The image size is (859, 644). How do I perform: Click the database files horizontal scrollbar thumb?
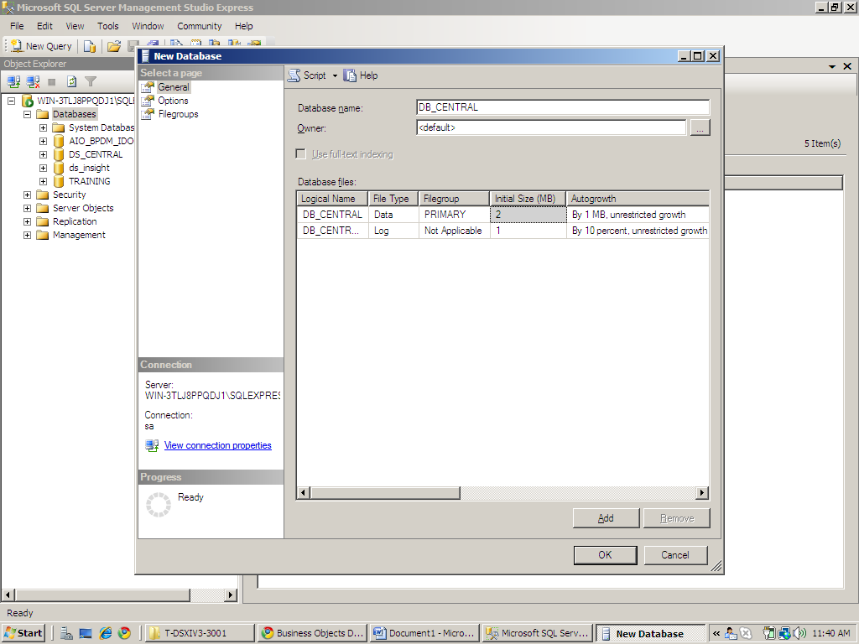click(x=385, y=493)
